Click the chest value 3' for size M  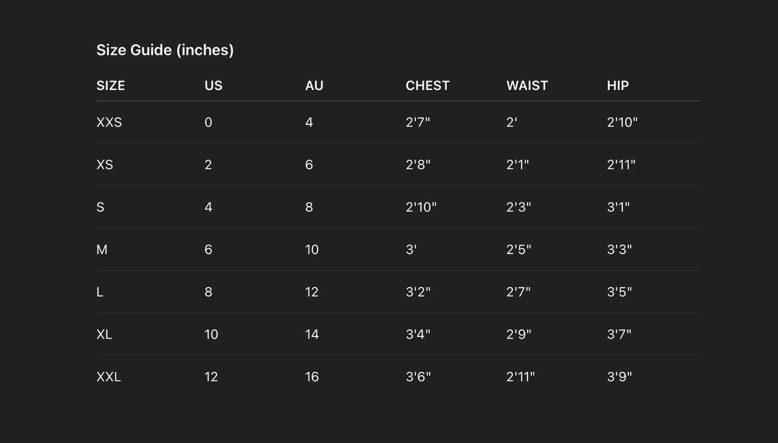click(x=411, y=250)
